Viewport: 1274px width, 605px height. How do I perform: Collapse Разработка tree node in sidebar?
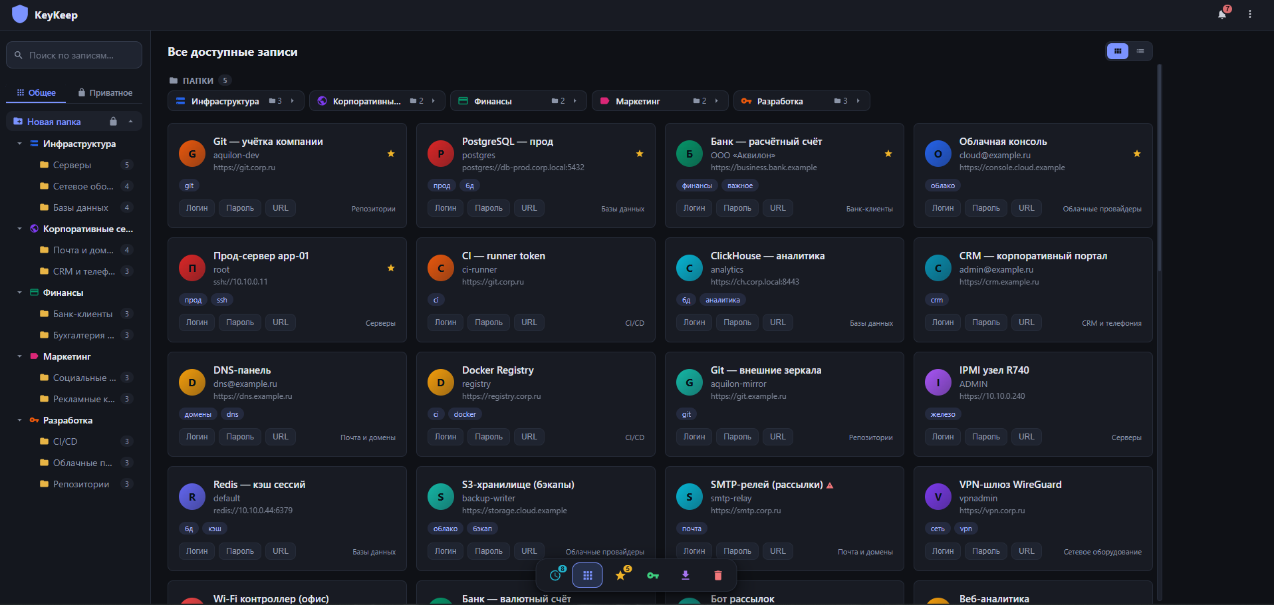click(x=19, y=420)
